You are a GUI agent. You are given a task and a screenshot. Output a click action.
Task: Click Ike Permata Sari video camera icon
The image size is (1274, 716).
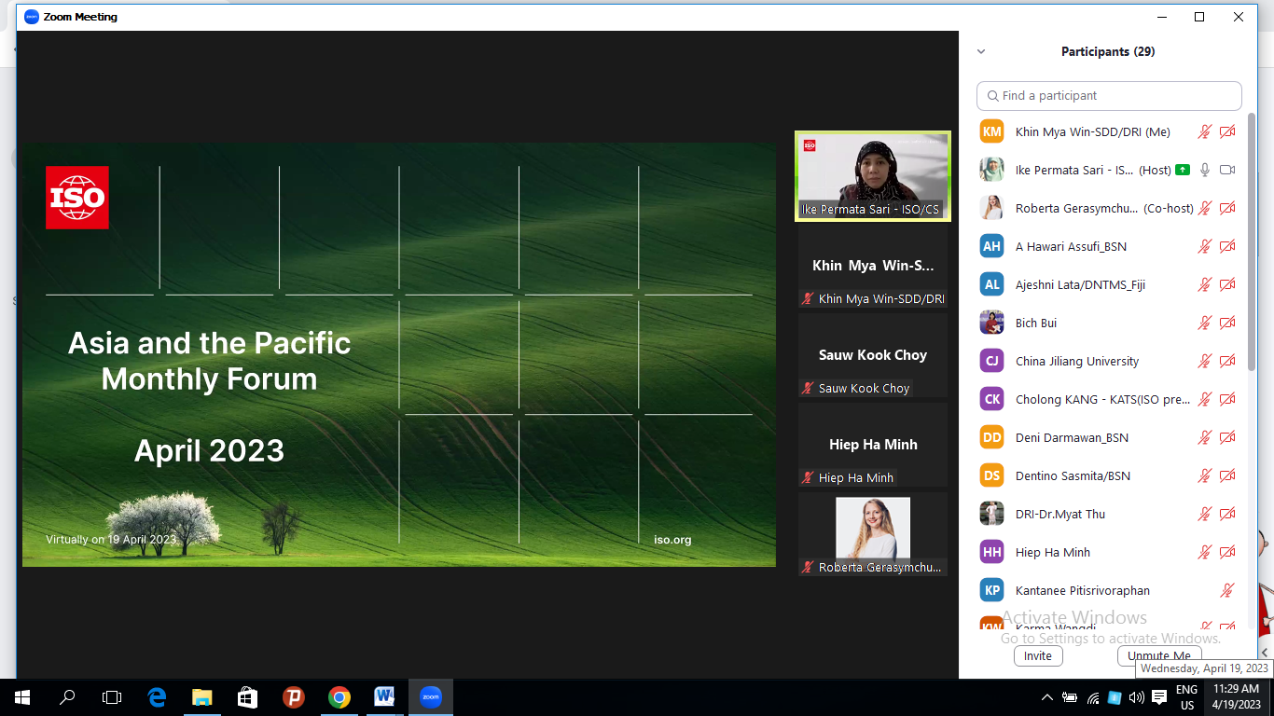[x=1227, y=170]
